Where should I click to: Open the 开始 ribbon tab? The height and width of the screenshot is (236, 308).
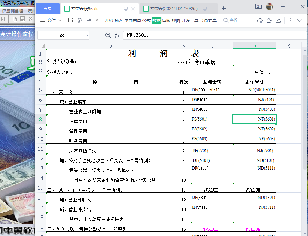click(x=109, y=20)
